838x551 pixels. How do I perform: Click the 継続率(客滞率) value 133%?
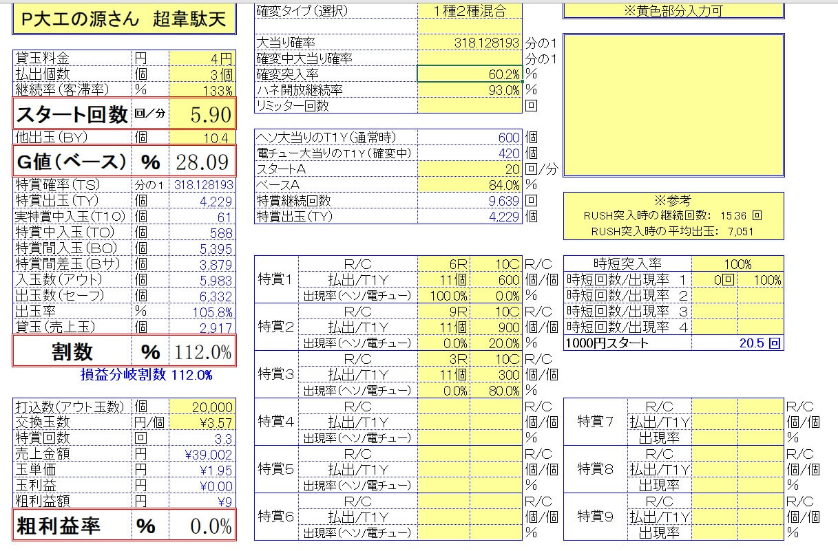[202, 90]
